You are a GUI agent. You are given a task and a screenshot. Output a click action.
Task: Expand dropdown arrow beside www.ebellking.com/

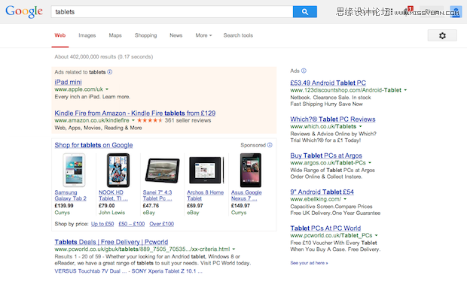[x=345, y=199]
